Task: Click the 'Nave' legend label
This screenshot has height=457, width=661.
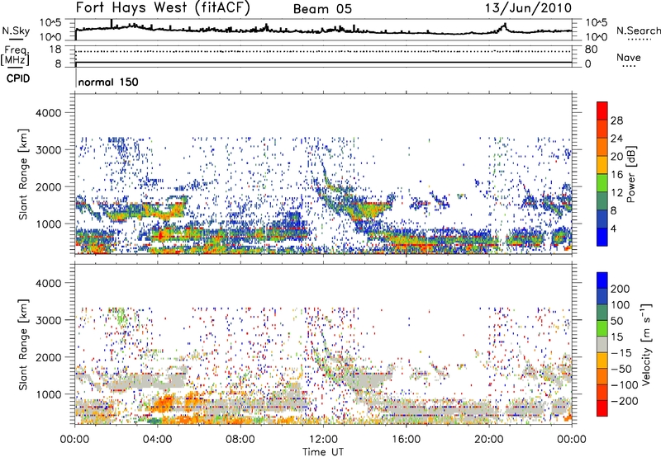Action: pos(628,57)
